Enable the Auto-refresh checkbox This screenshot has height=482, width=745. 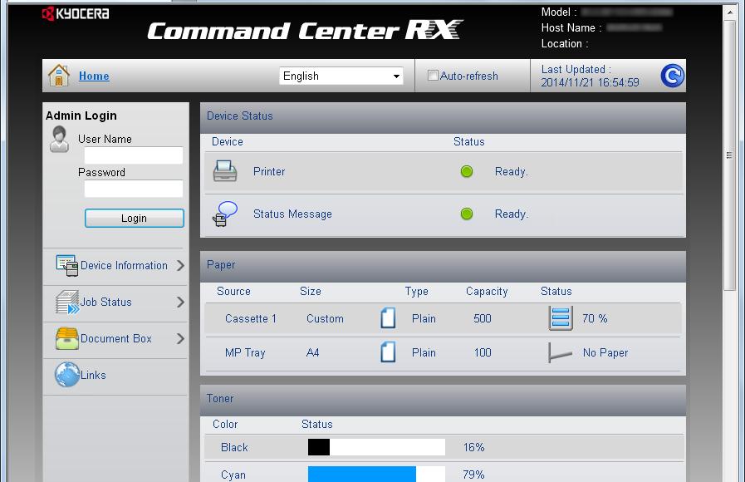[433, 75]
